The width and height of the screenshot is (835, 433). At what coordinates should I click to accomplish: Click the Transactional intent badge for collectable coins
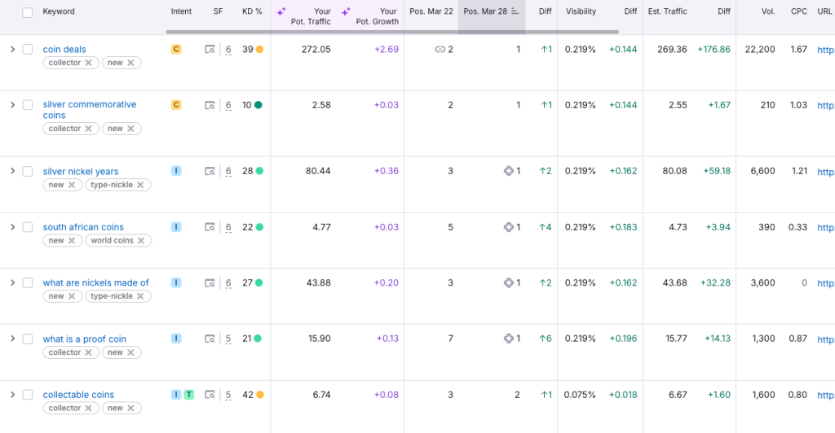(x=189, y=395)
